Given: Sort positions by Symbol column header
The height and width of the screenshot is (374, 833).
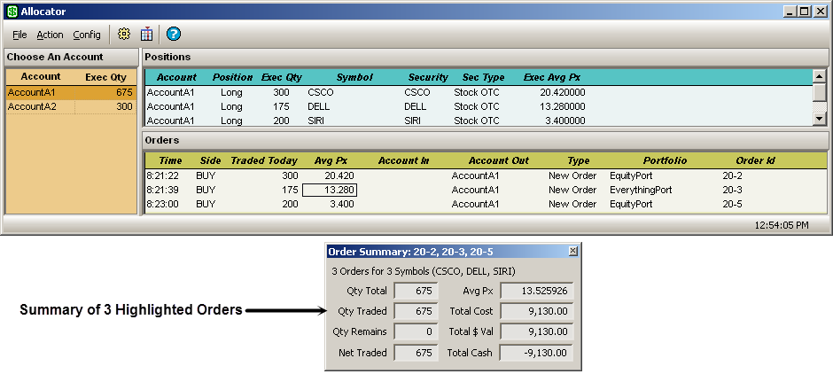Looking at the screenshot, I should (354, 77).
